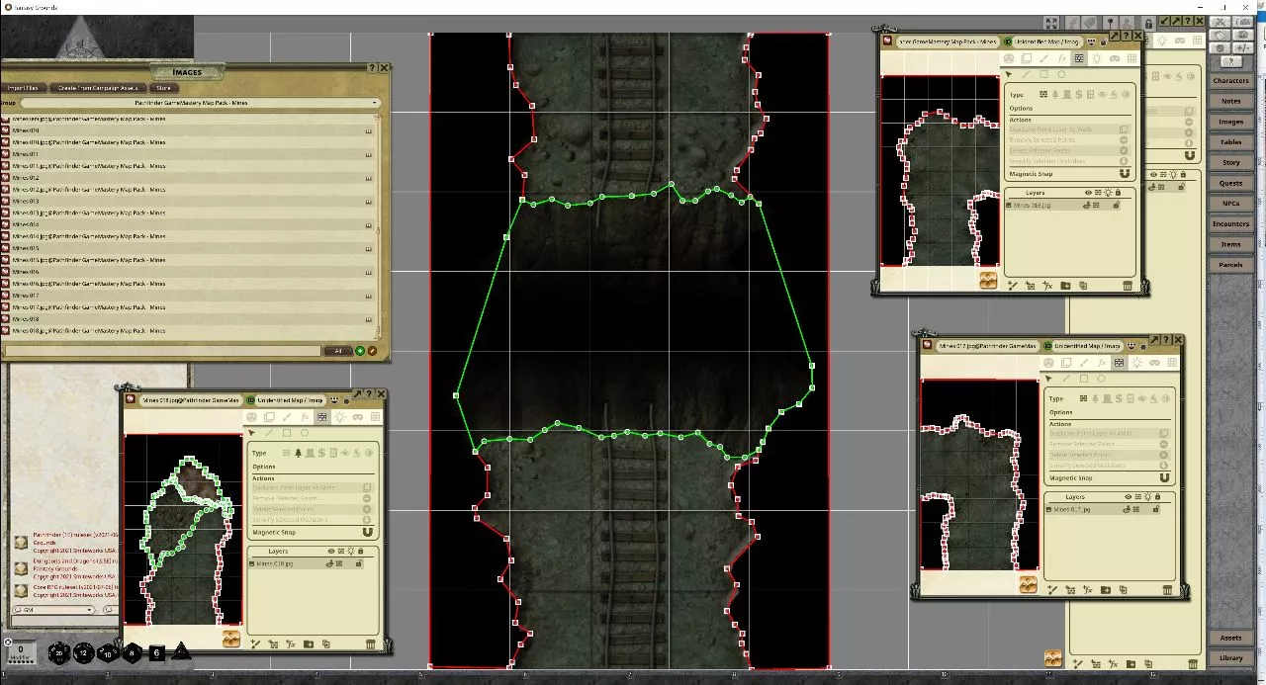Image resolution: width=1266 pixels, height=685 pixels.
Task: Click the orange edit button in Images window
Action: tap(373, 350)
